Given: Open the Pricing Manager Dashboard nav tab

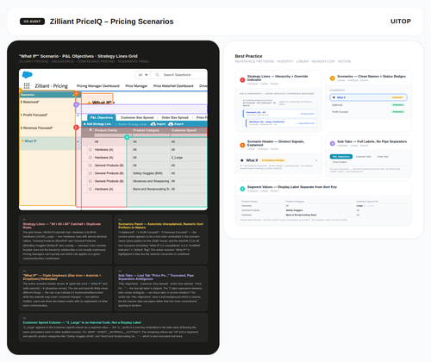Looking at the screenshot, I should (97, 86).
